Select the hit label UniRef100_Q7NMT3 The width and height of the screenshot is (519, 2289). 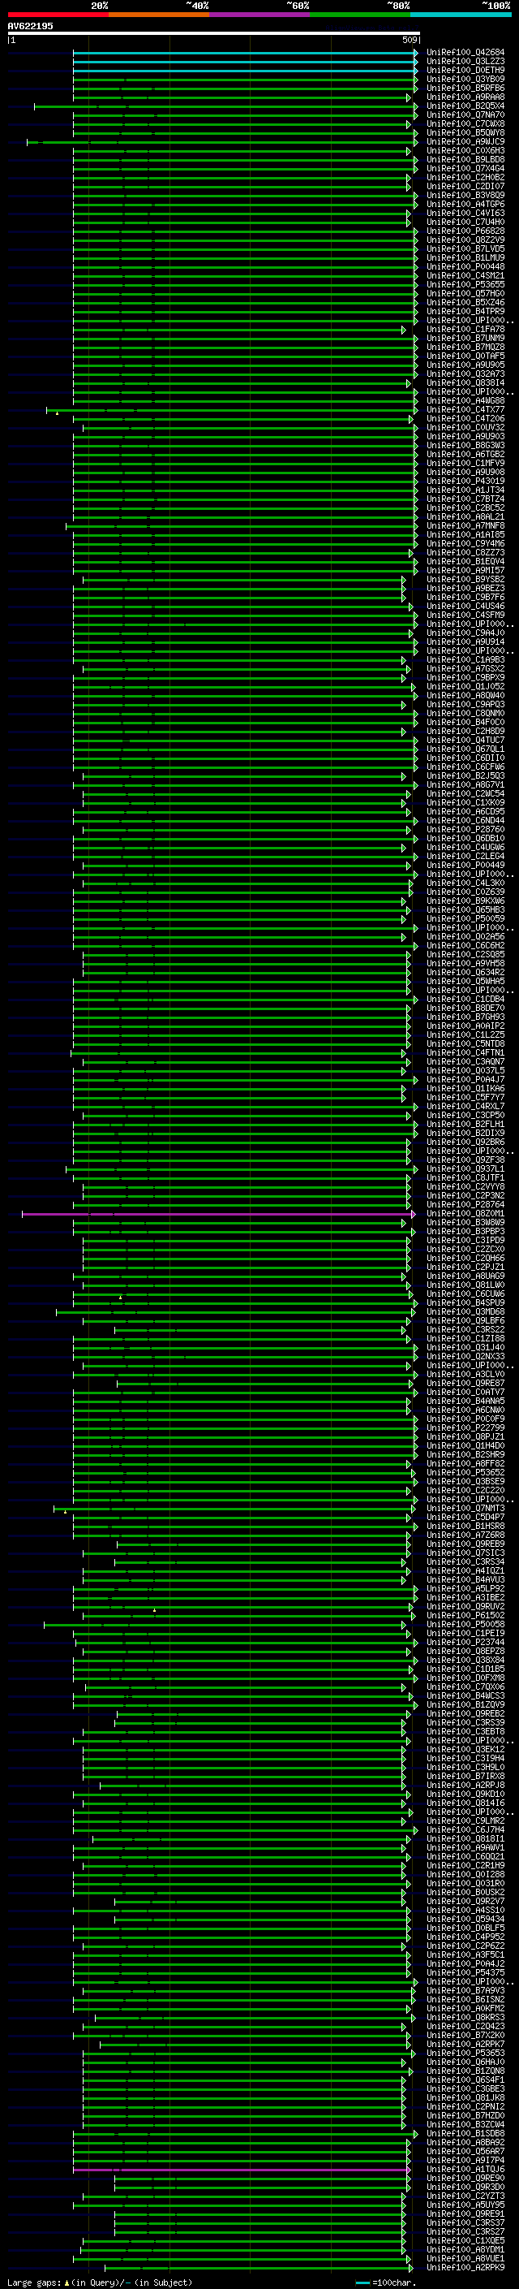click(x=465, y=1508)
